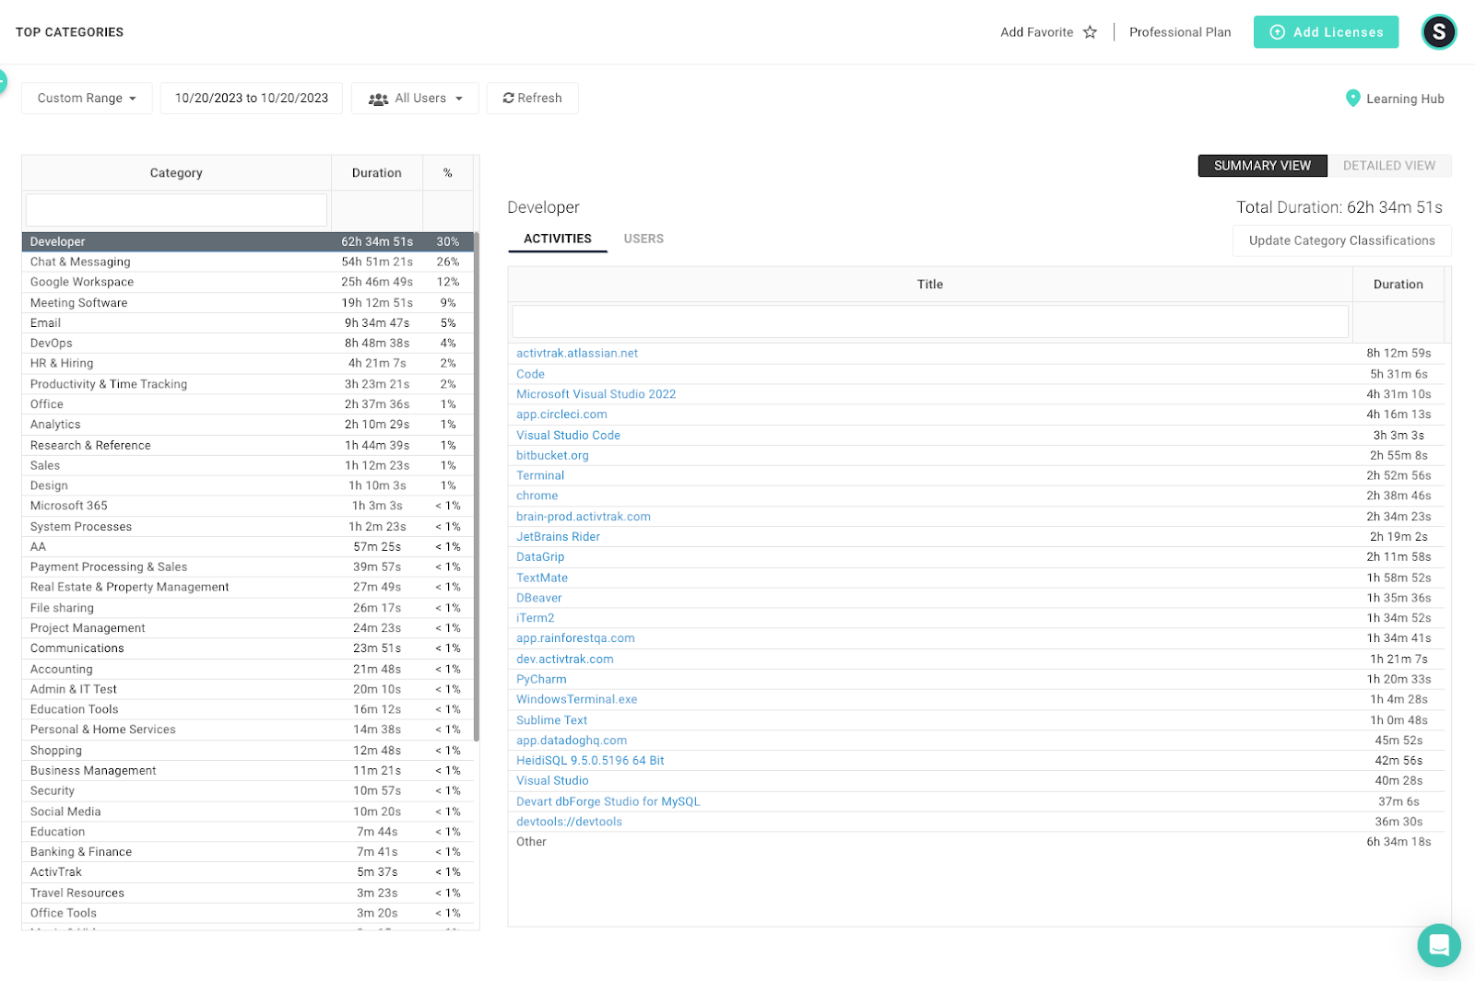Select the Analytics category row
The image size is (1475, 981).
247,425
